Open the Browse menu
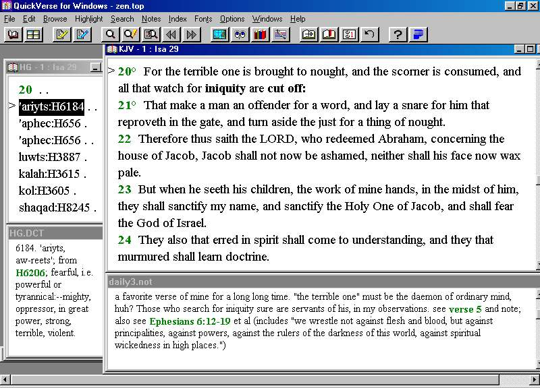 pyautogui.click(x=55, y=19)
